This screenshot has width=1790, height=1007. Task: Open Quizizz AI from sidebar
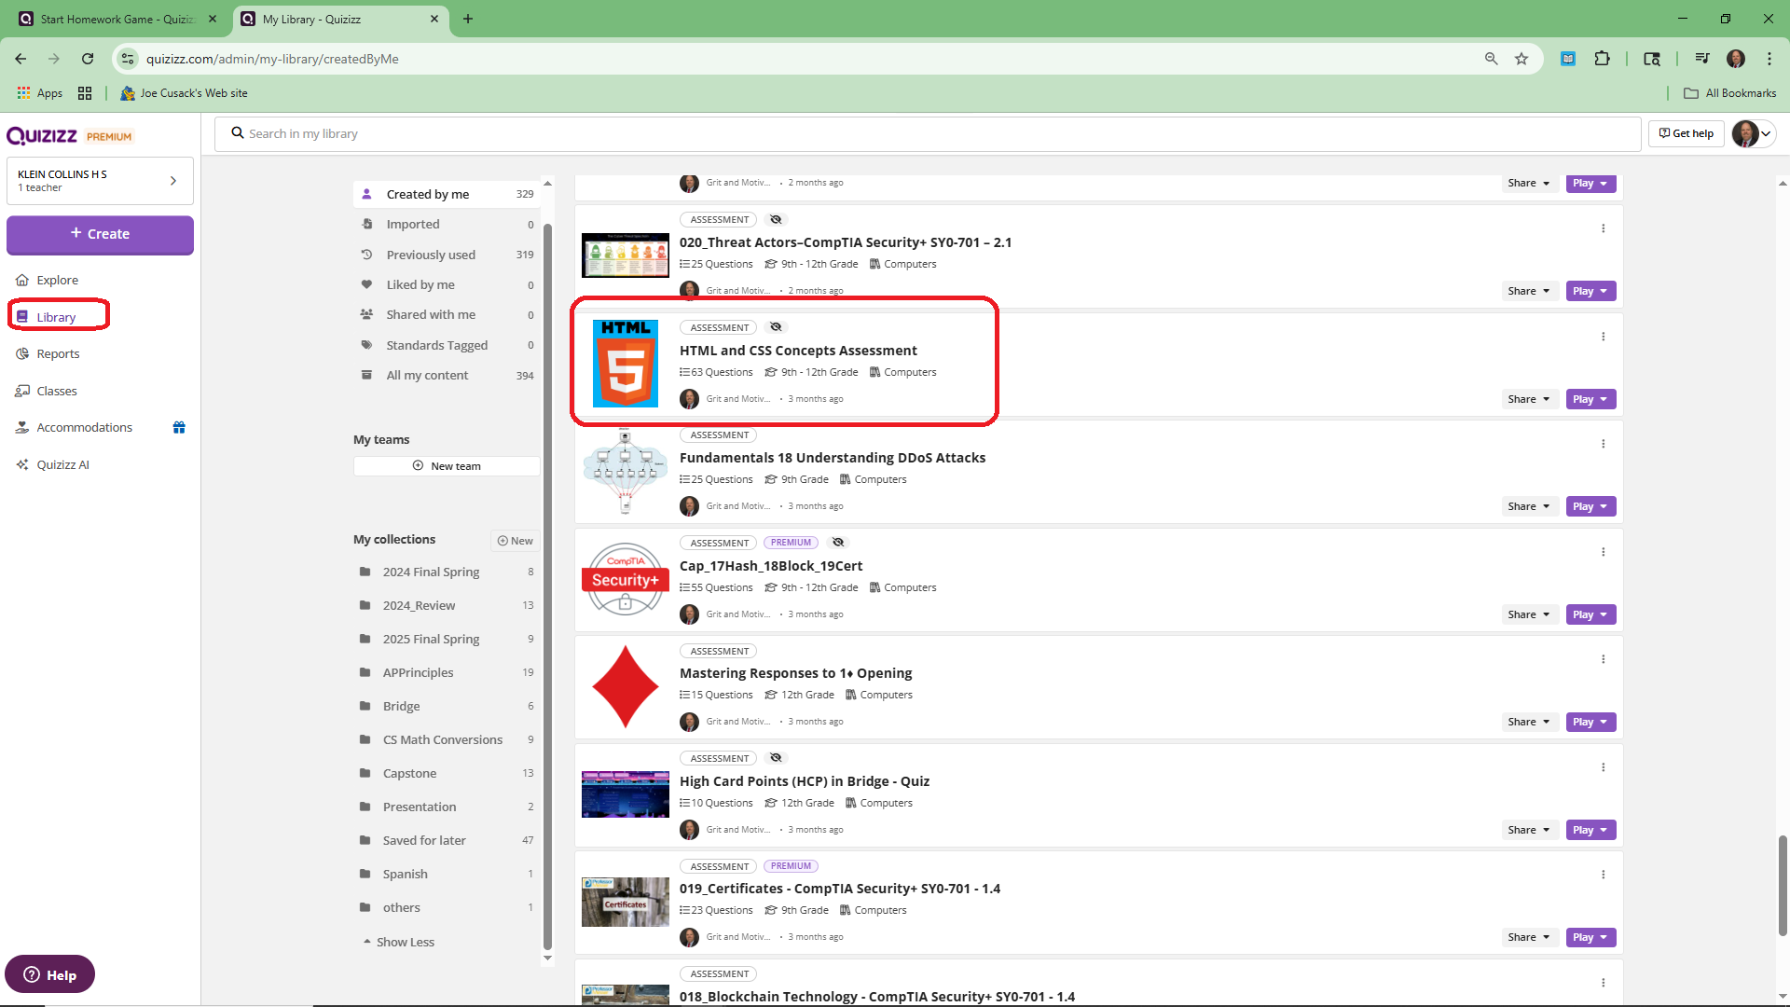(62, 464)
